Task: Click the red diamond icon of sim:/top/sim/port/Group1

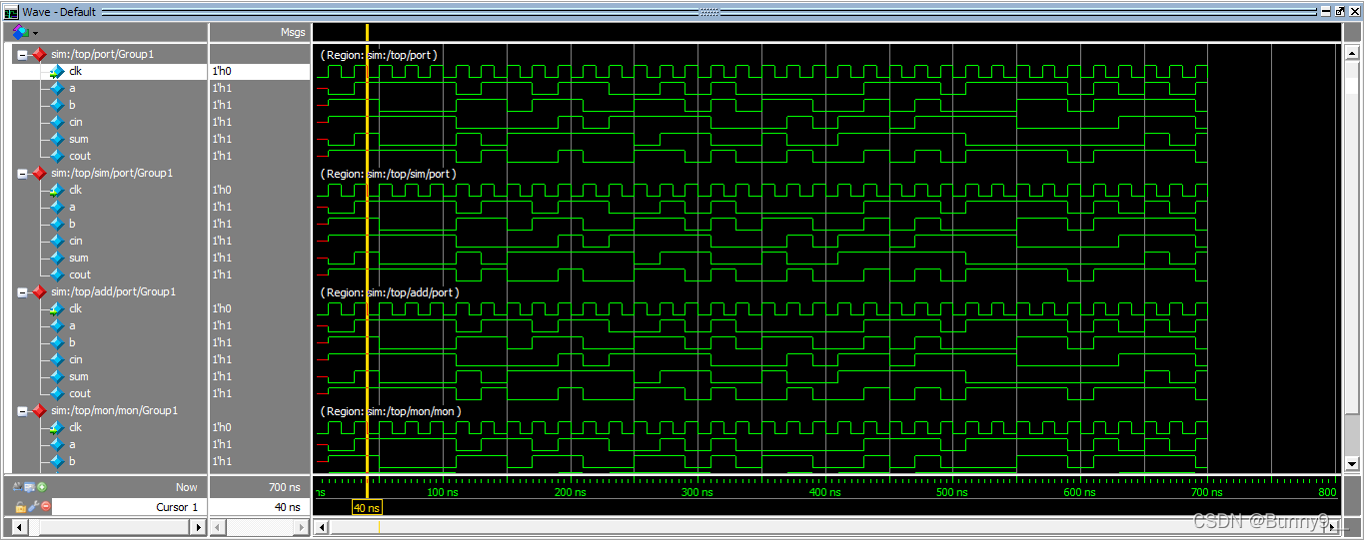Action: pos(39,173)
